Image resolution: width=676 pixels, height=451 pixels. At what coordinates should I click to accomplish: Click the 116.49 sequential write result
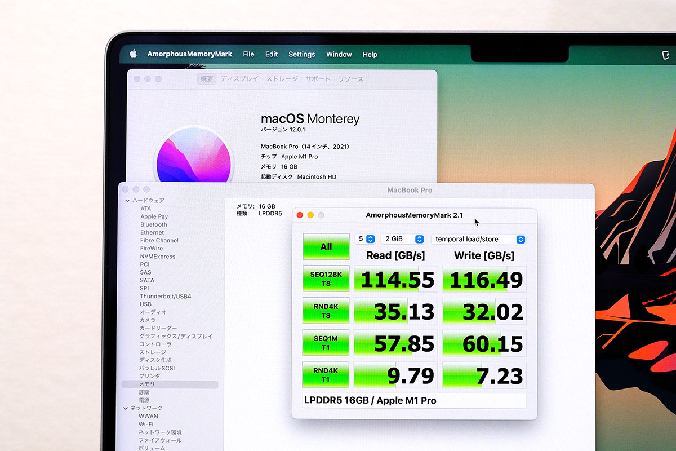(484, 279)
